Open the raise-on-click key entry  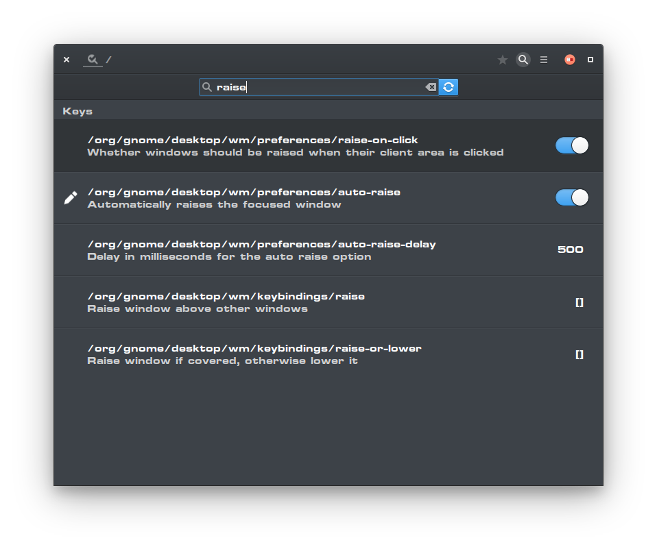(x=252, y=145)
